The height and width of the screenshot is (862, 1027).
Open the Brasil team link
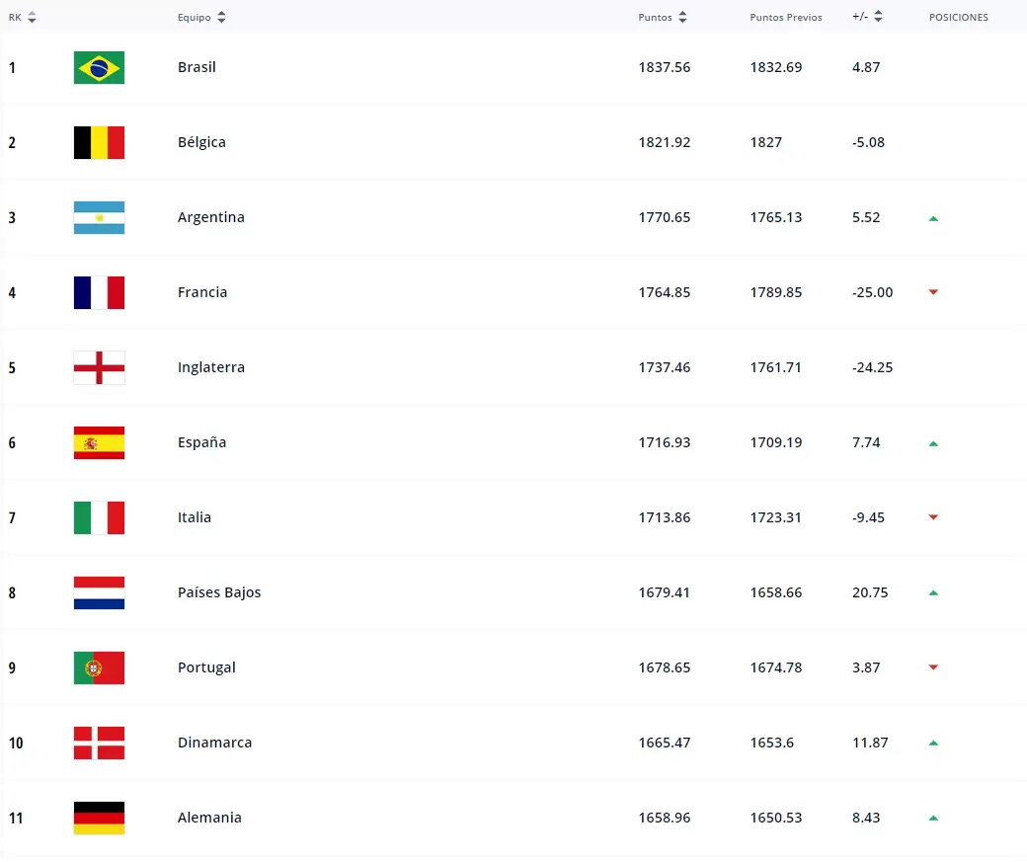click(x=197, y=67)
